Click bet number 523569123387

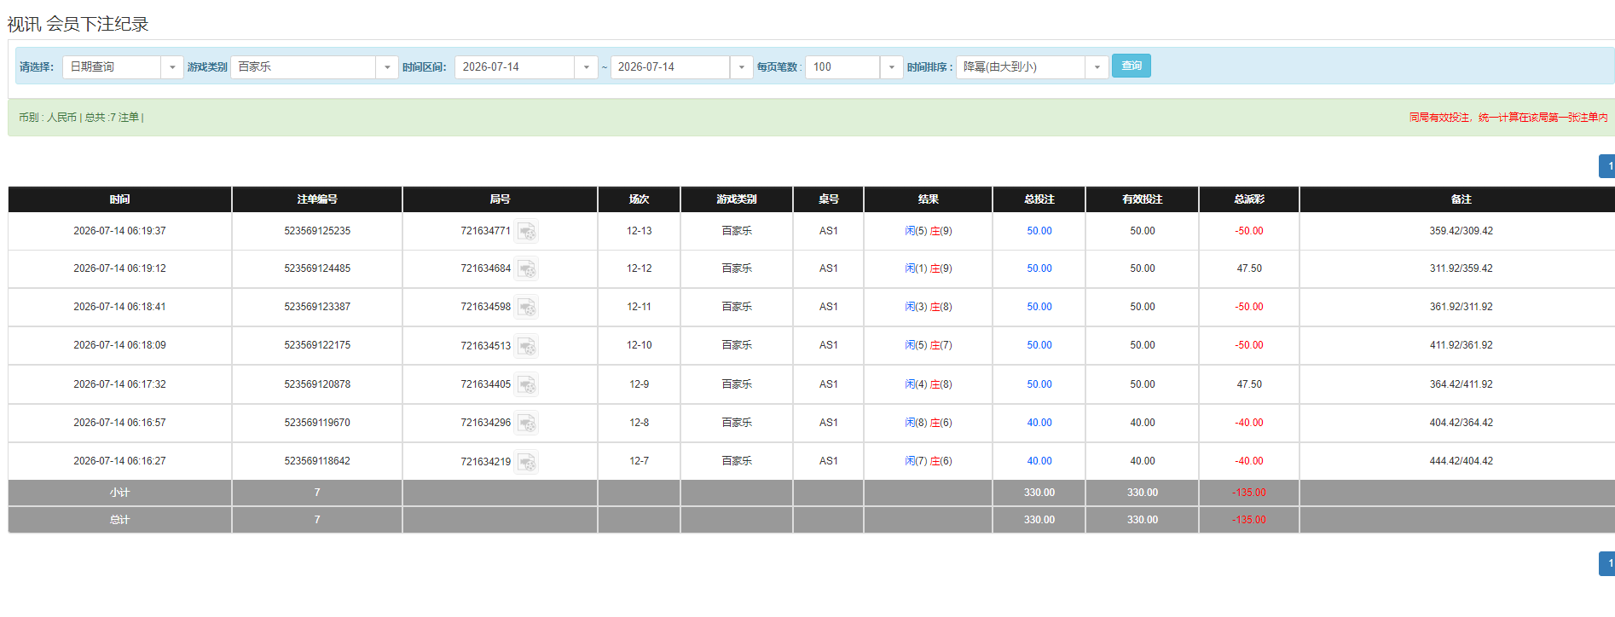click(317, 307)
